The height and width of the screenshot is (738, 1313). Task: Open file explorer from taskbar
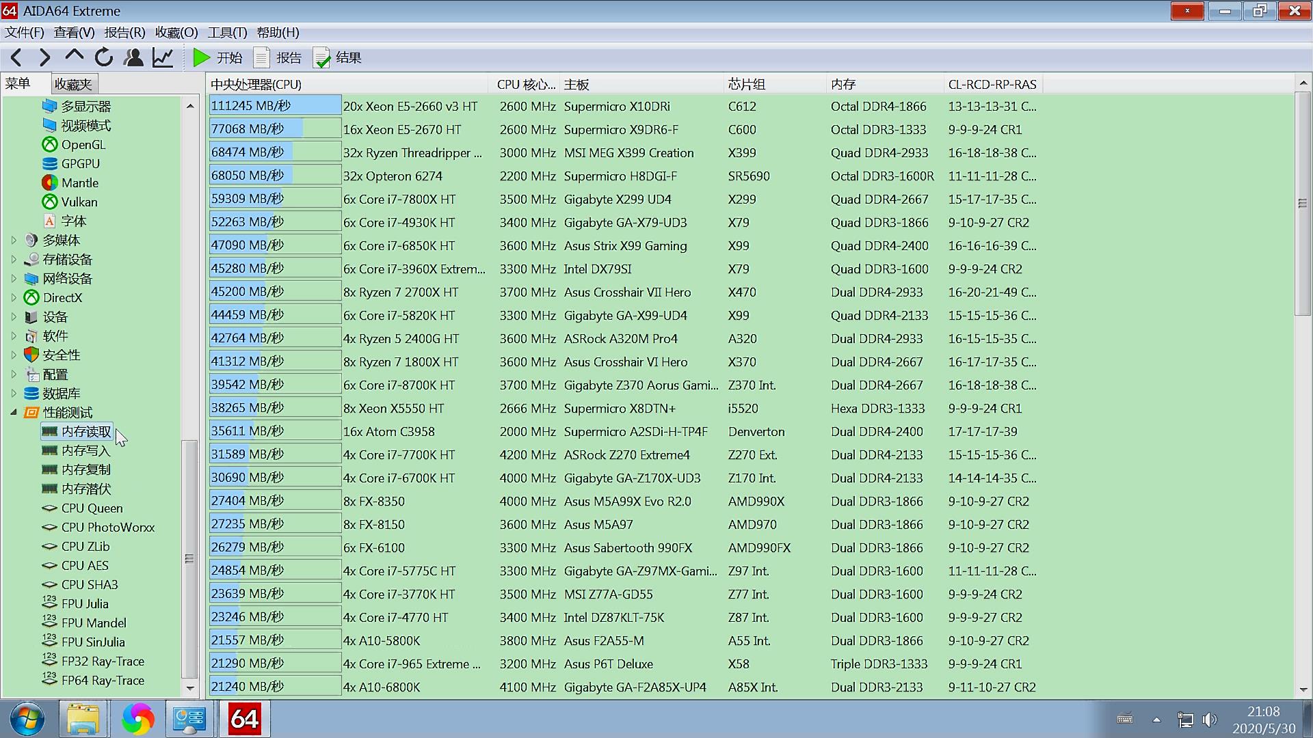[x=83, y=719]
